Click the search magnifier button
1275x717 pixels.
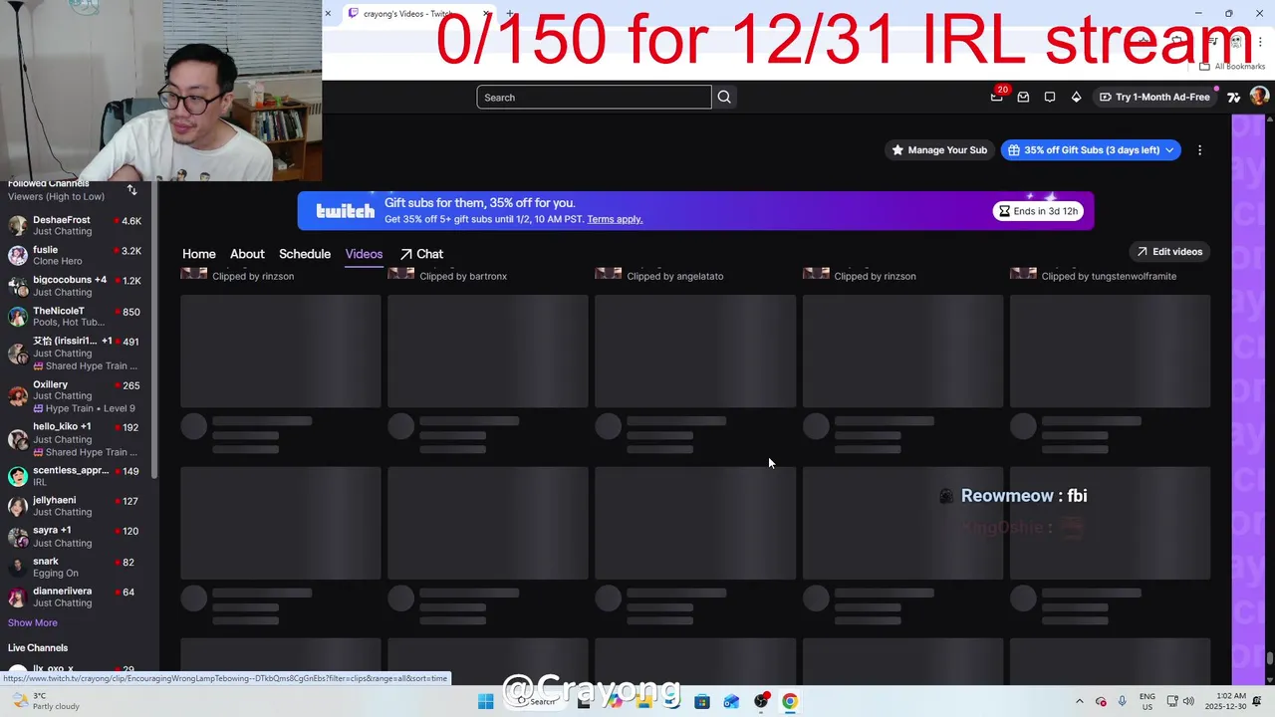724,97
